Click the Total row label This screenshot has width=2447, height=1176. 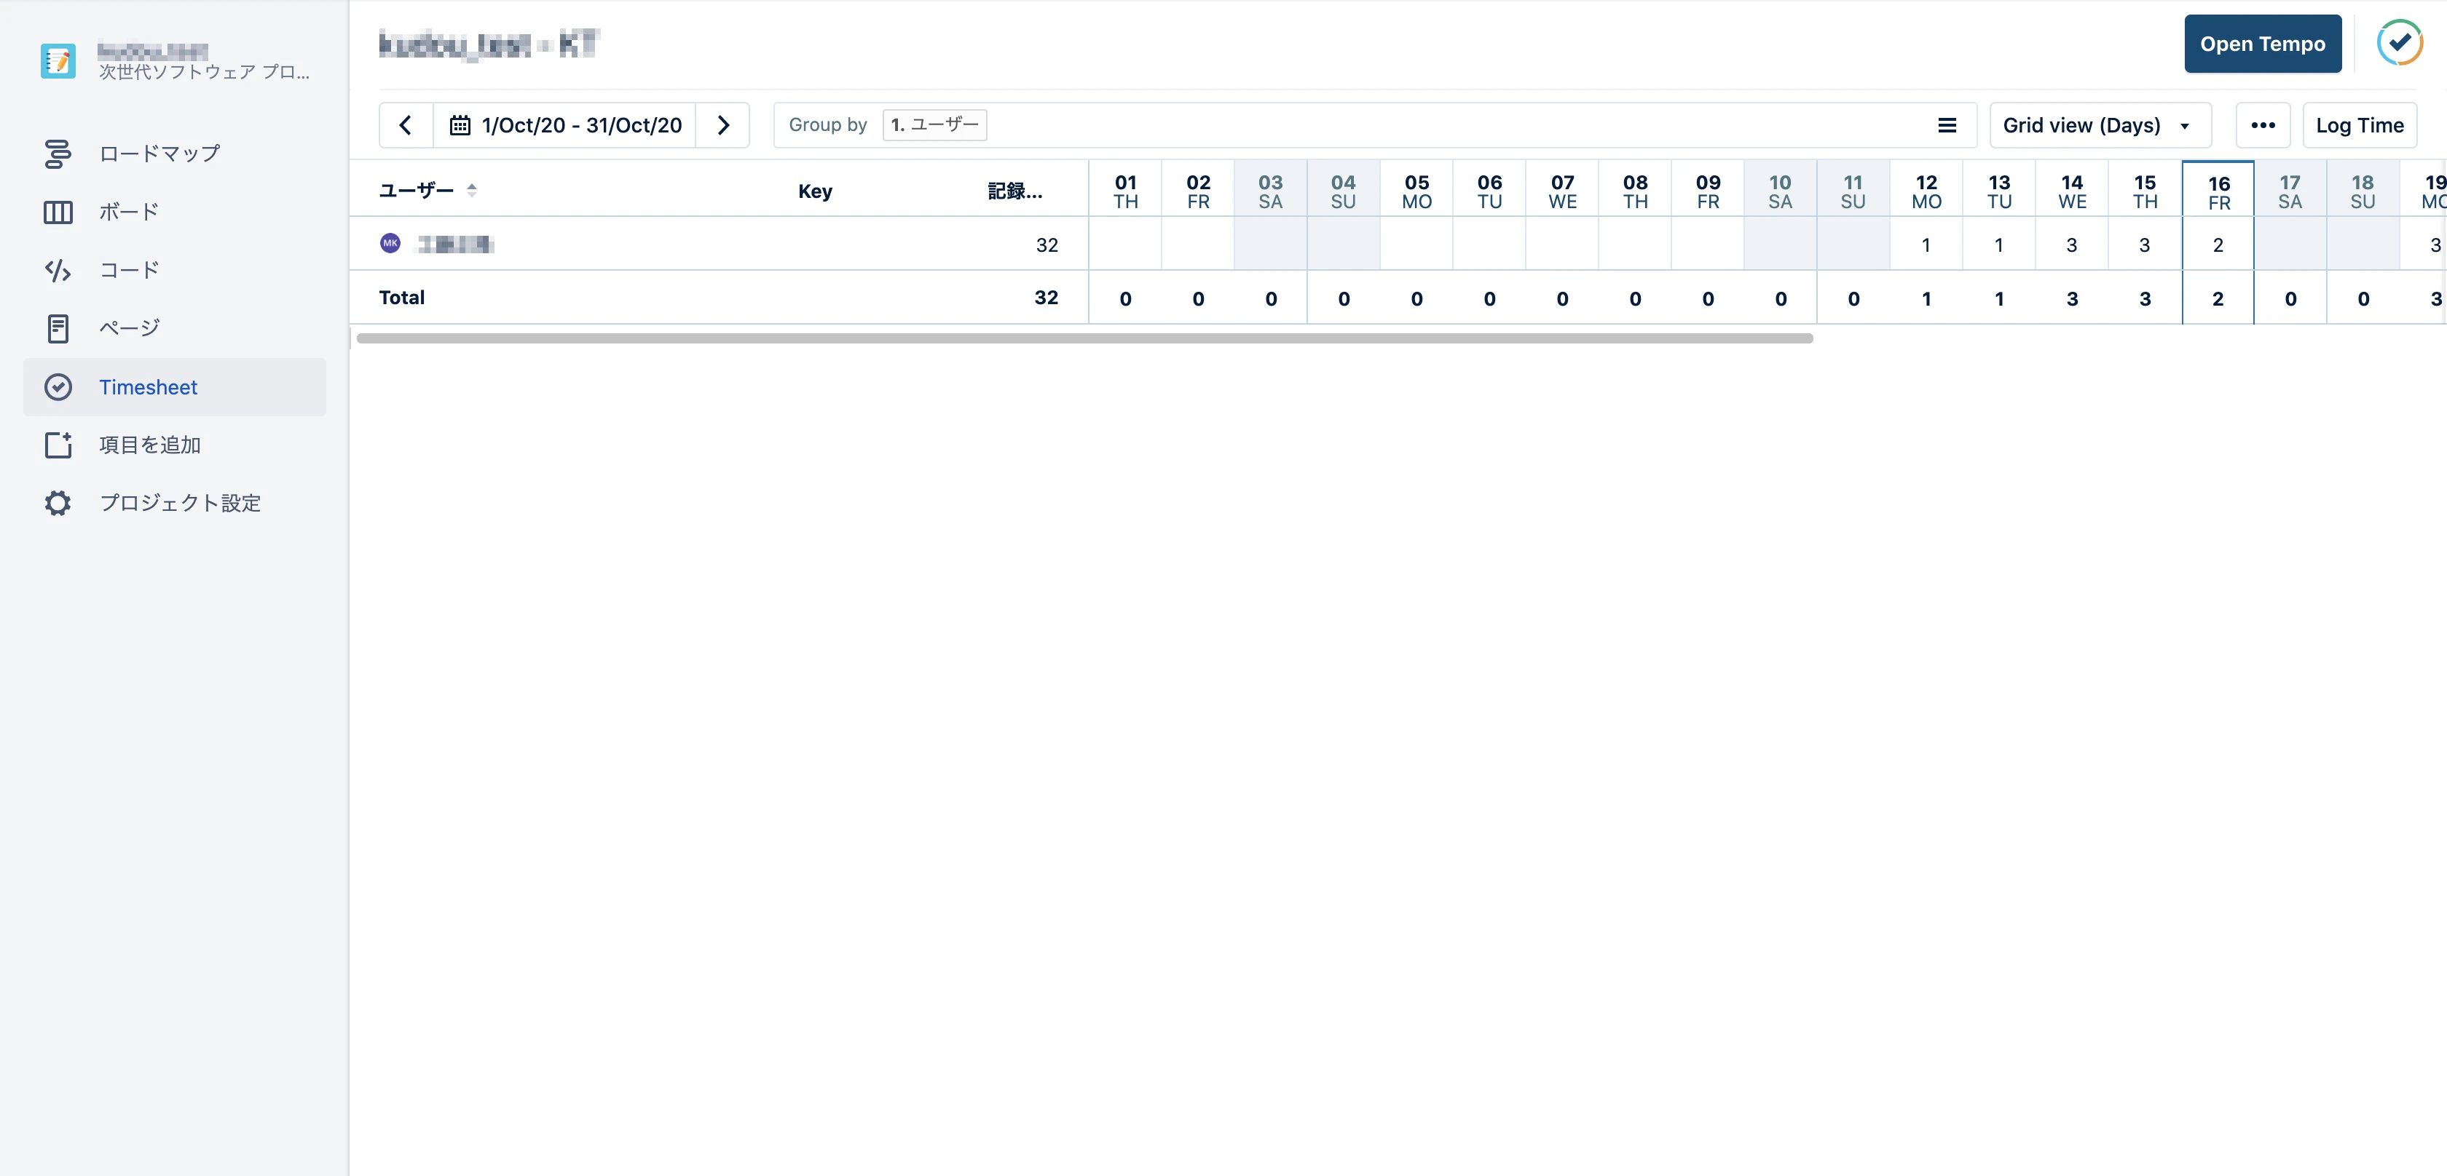(402, 297)
